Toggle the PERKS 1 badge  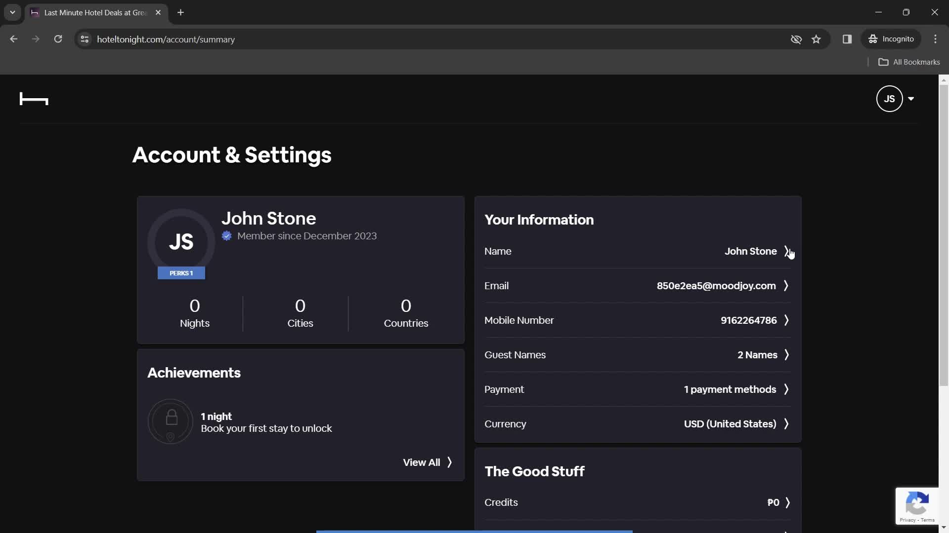click(181, 273)
